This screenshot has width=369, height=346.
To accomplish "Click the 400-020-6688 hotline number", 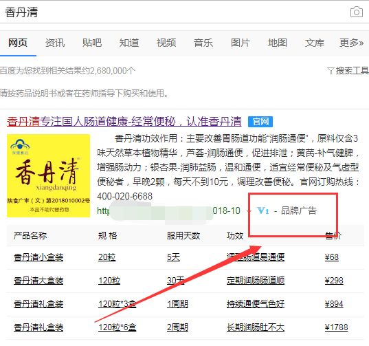I will 125,196.
